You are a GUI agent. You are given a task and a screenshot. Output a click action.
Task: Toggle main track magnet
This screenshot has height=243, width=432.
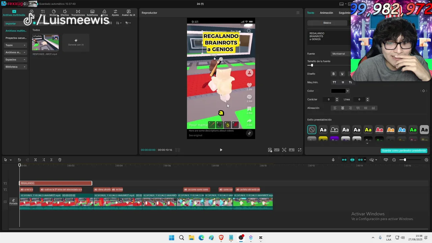point(344,160)
